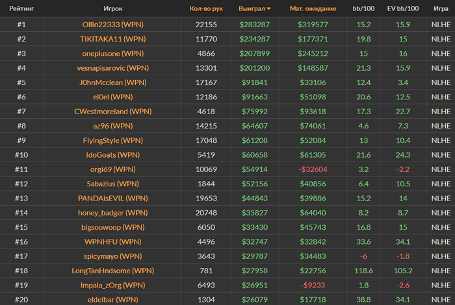Click the bb/100 value 118.6

(x=363, y=271)
